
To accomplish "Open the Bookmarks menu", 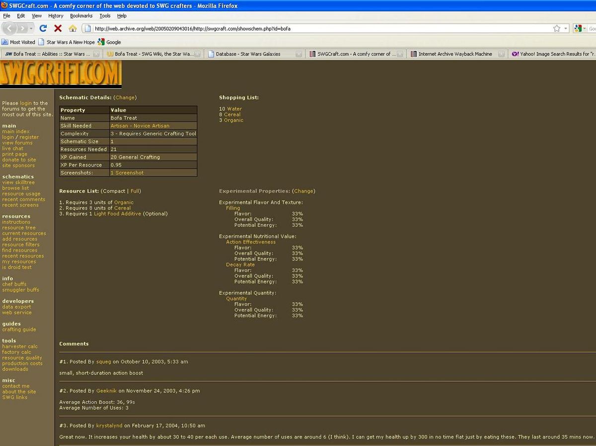I will [81, 16].
